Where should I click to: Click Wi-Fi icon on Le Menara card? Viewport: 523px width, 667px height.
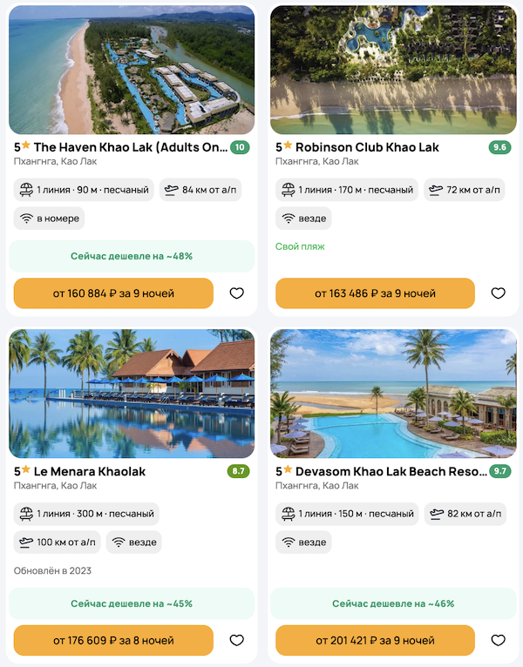[x=119, y=542]
